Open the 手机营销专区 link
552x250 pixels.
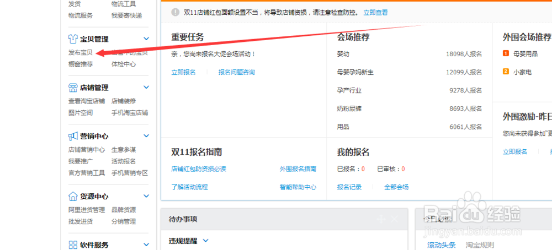pos(130,173)
